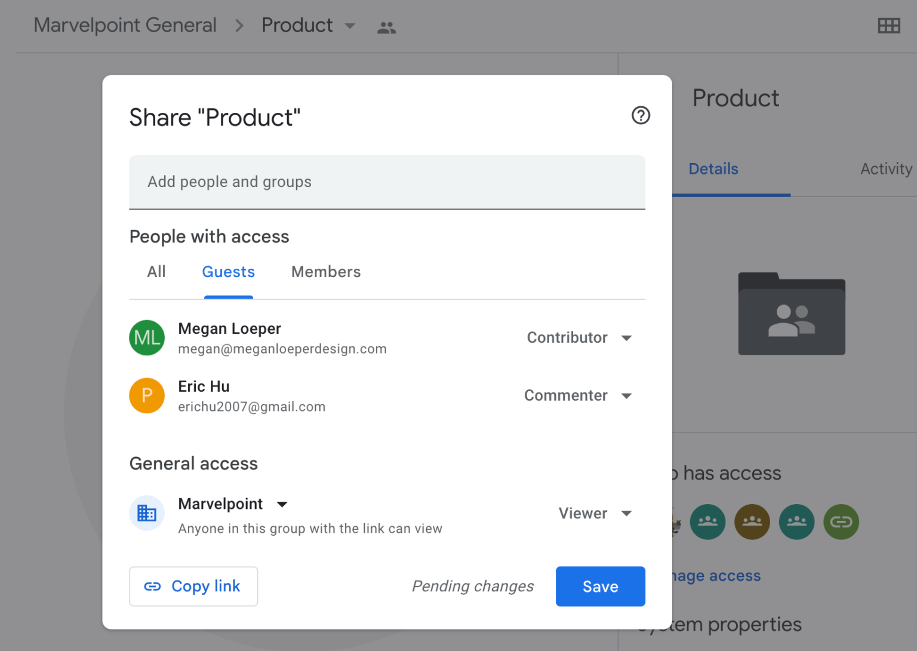Open the Google apps grid icon
917x651 pixels.
pos(889,26)
